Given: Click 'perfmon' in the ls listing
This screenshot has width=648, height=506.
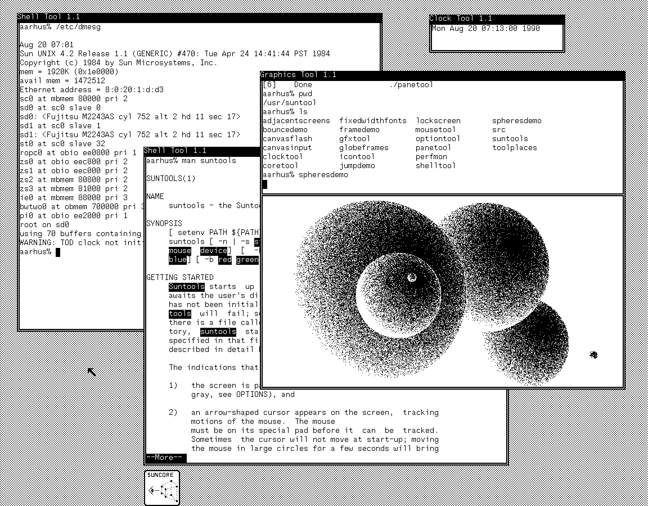Looking at the screenshot, I should point(431,157).
